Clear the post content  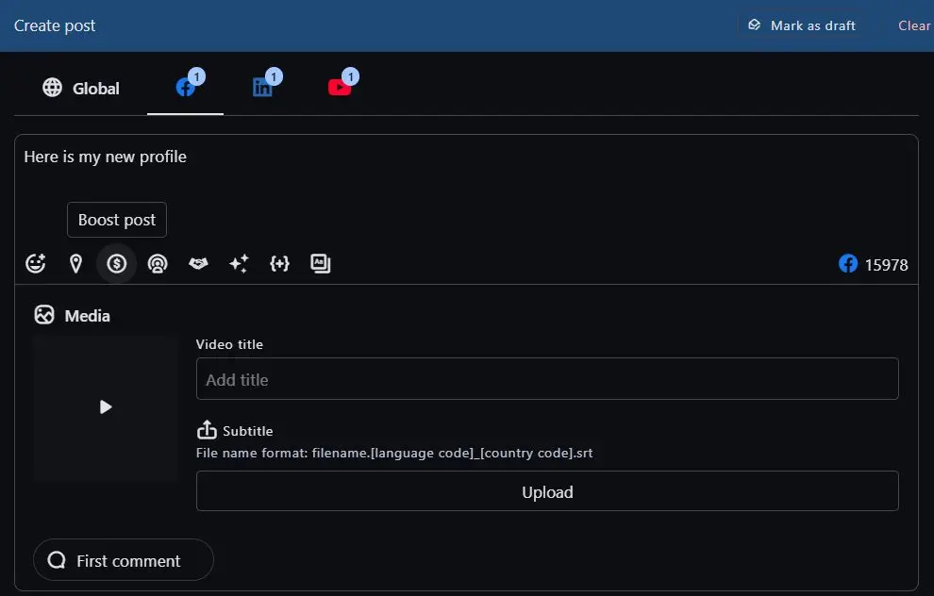tap(914, 25)
